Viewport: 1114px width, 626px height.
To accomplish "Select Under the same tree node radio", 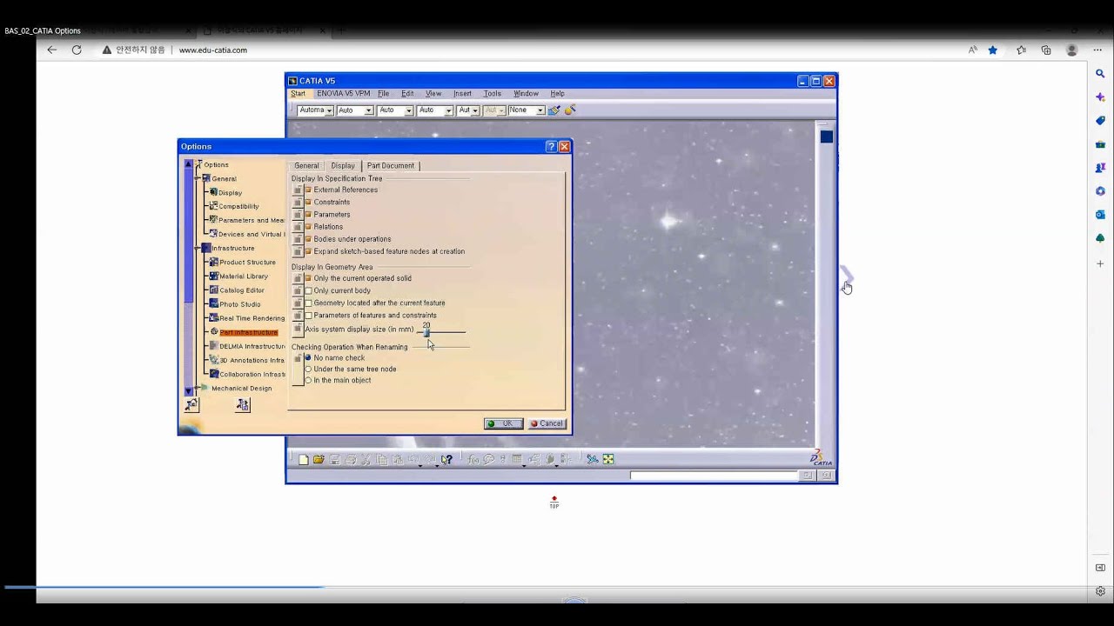I will pos(308,369).
